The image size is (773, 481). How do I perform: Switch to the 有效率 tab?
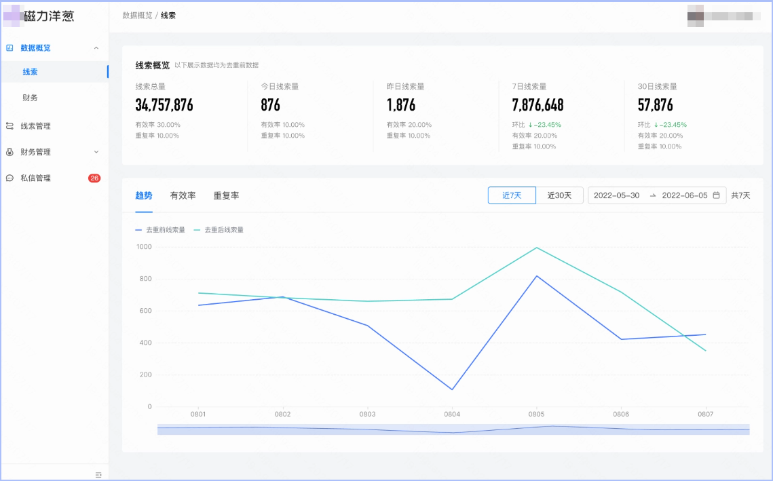pos(183,195)
